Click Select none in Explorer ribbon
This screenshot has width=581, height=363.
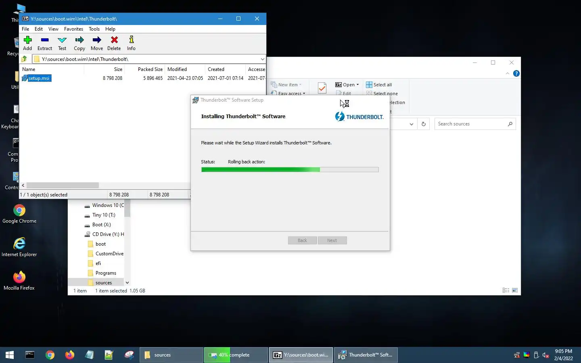tap(382, 93)
